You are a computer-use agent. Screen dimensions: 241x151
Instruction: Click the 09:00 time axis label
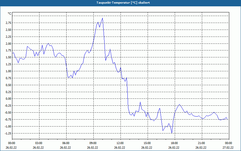pos(93,143)
